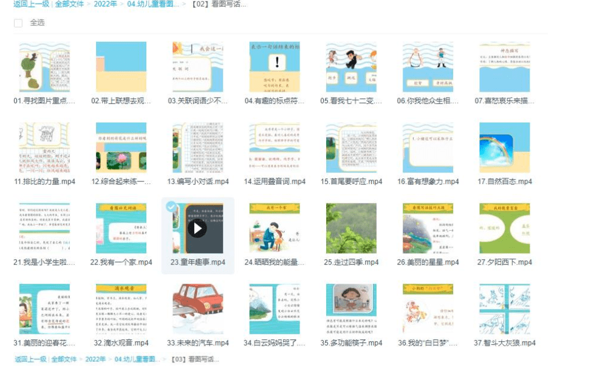Open thumbnail of 14.运用叠音词.mp4
This screenshot has width=591, height=366.
click(275, 147)
